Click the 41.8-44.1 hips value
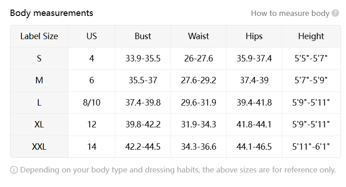 (x=254, y=125)
